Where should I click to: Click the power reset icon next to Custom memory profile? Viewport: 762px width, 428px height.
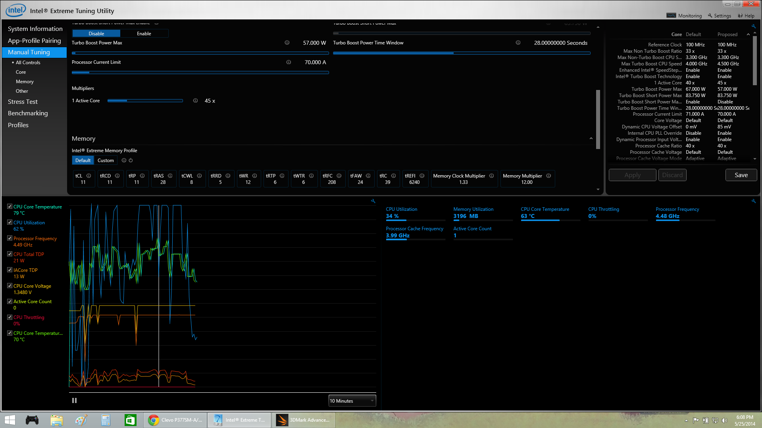(131, 160)
